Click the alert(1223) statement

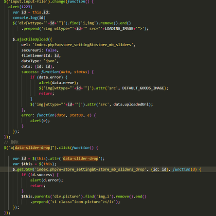[20, 7]
